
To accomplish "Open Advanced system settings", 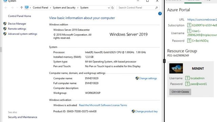I will (x=22, y=34).
